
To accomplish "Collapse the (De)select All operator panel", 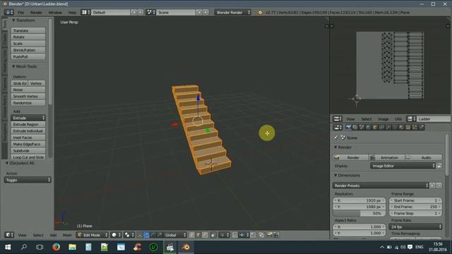I will pos(7,163).
